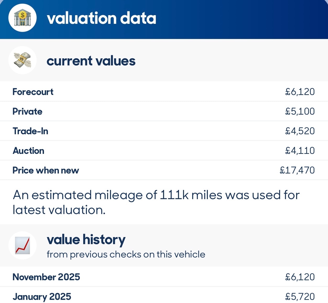Click the Trade-In value £4,520
This screenshot has width=328, height=303.
click(300, 131)
